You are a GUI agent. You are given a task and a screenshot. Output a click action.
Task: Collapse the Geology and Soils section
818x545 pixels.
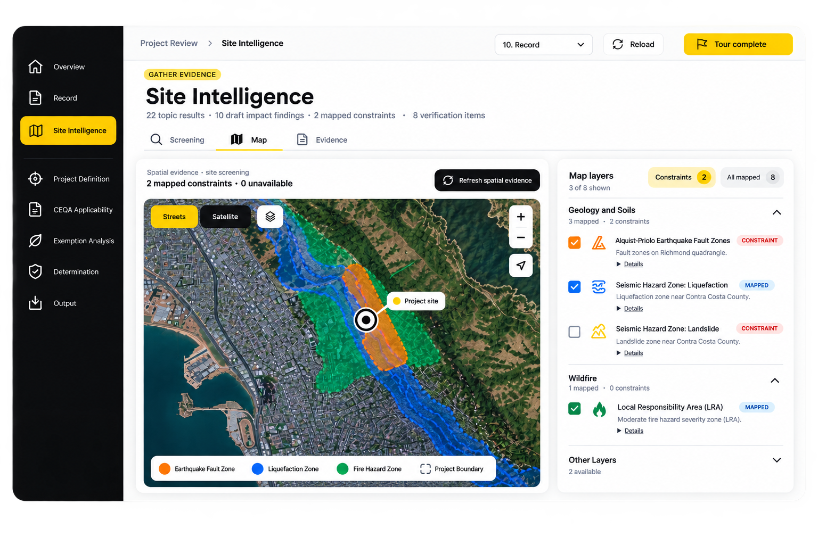776,212
